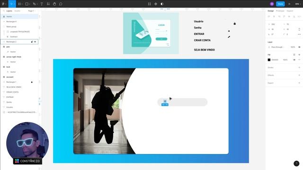This screenshot has height=170, width=303.
Task: Select the Pen tool in toolbar
Action: (34, 4)
